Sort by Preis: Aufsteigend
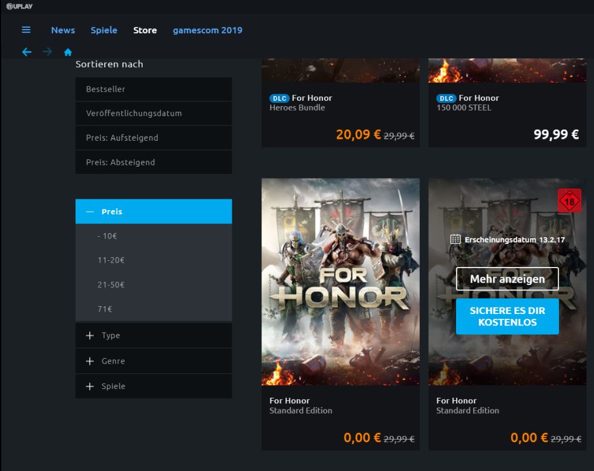The height and width of the screenshot is (471, 594). pos(154,138)
